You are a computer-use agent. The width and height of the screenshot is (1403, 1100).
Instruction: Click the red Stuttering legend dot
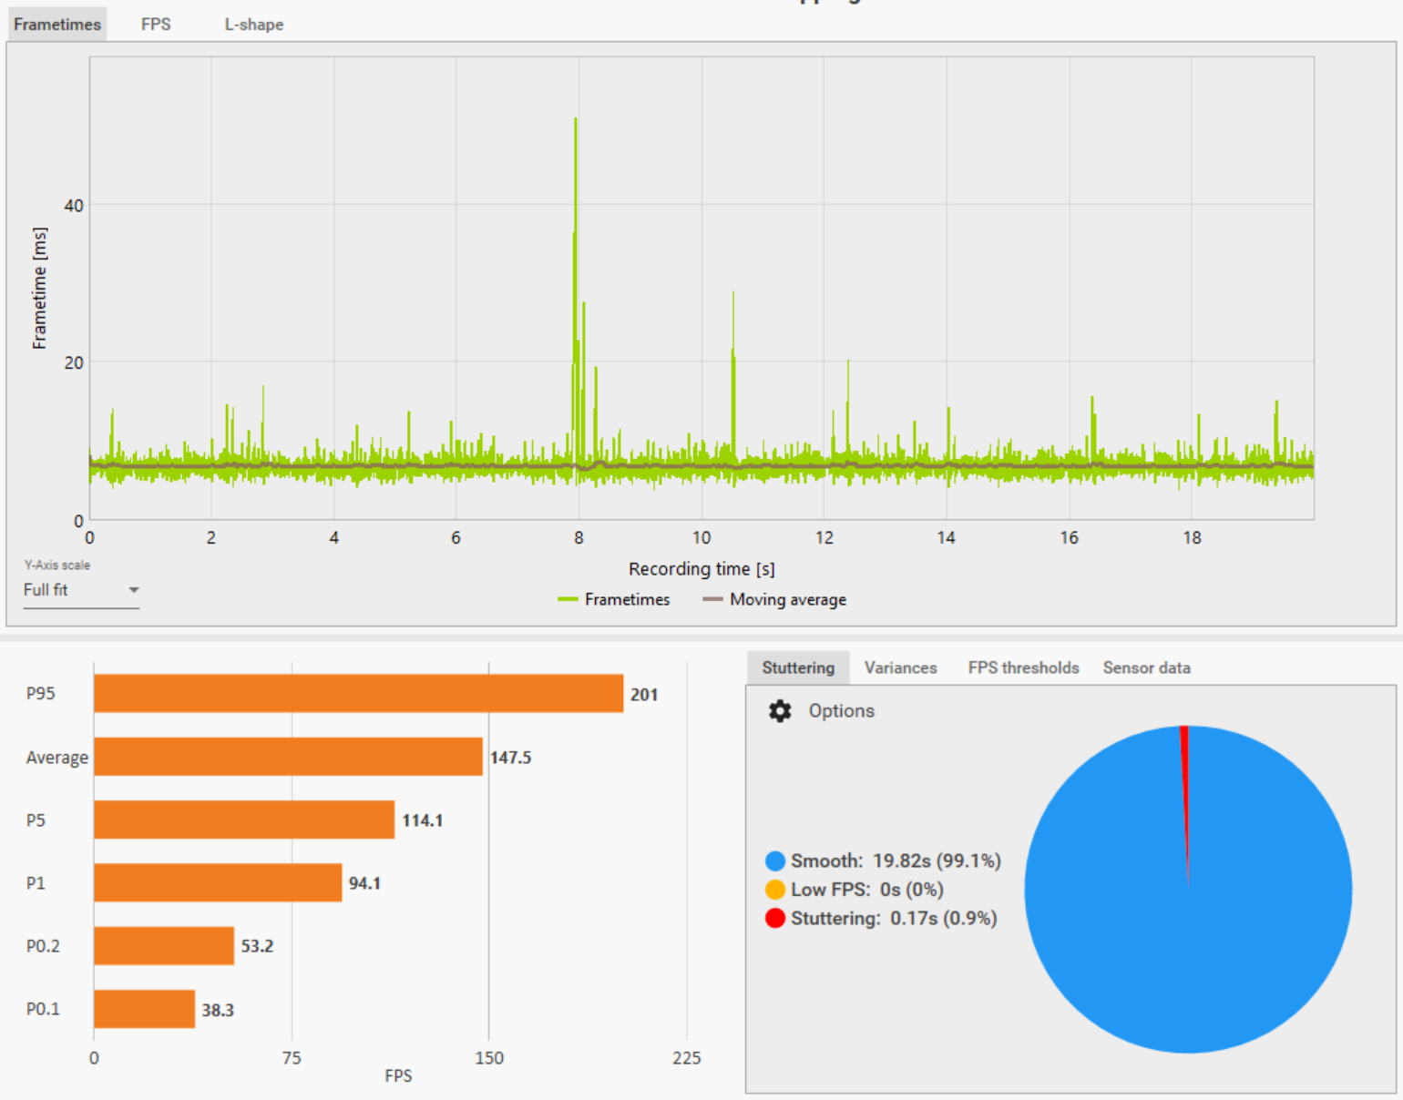tap(775, 918)
